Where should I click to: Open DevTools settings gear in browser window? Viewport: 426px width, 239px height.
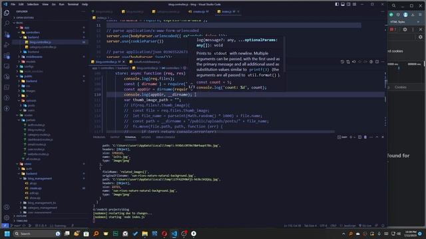[x=405, y=29]
